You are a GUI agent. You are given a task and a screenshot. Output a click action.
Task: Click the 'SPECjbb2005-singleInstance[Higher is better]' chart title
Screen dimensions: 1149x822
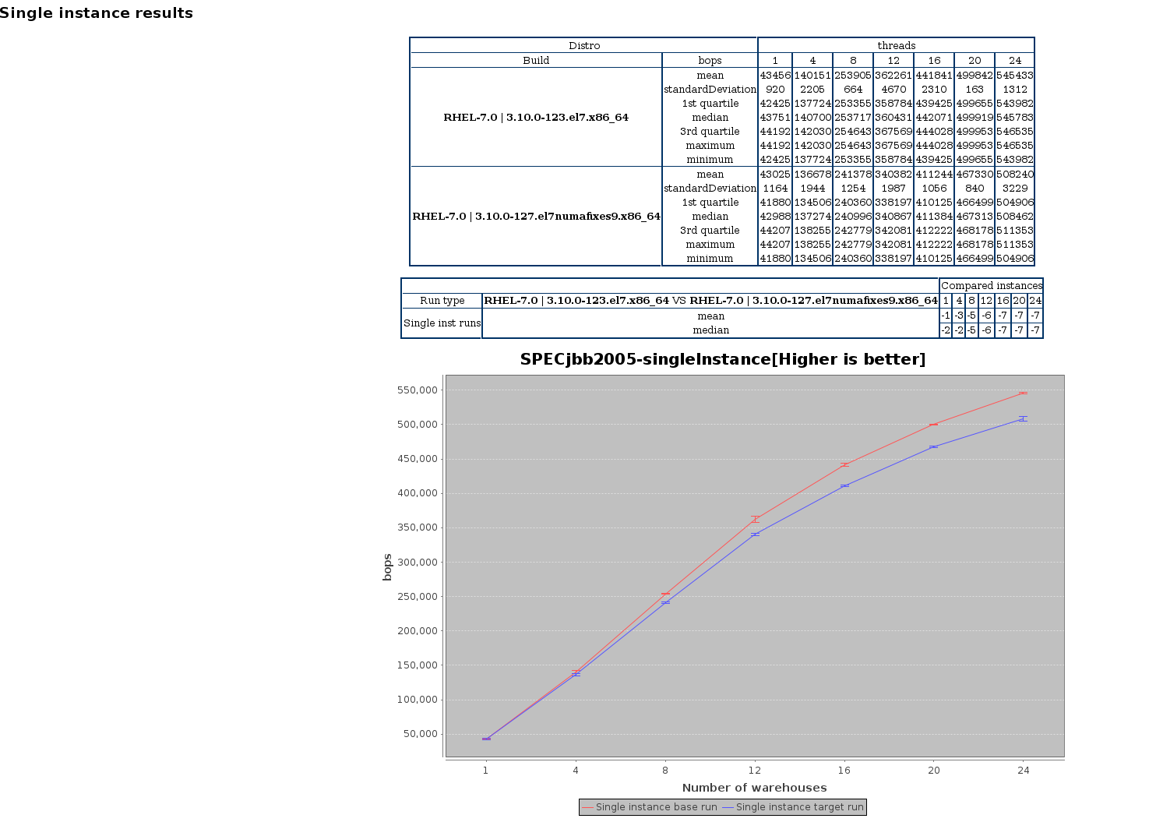coord(723,359)
